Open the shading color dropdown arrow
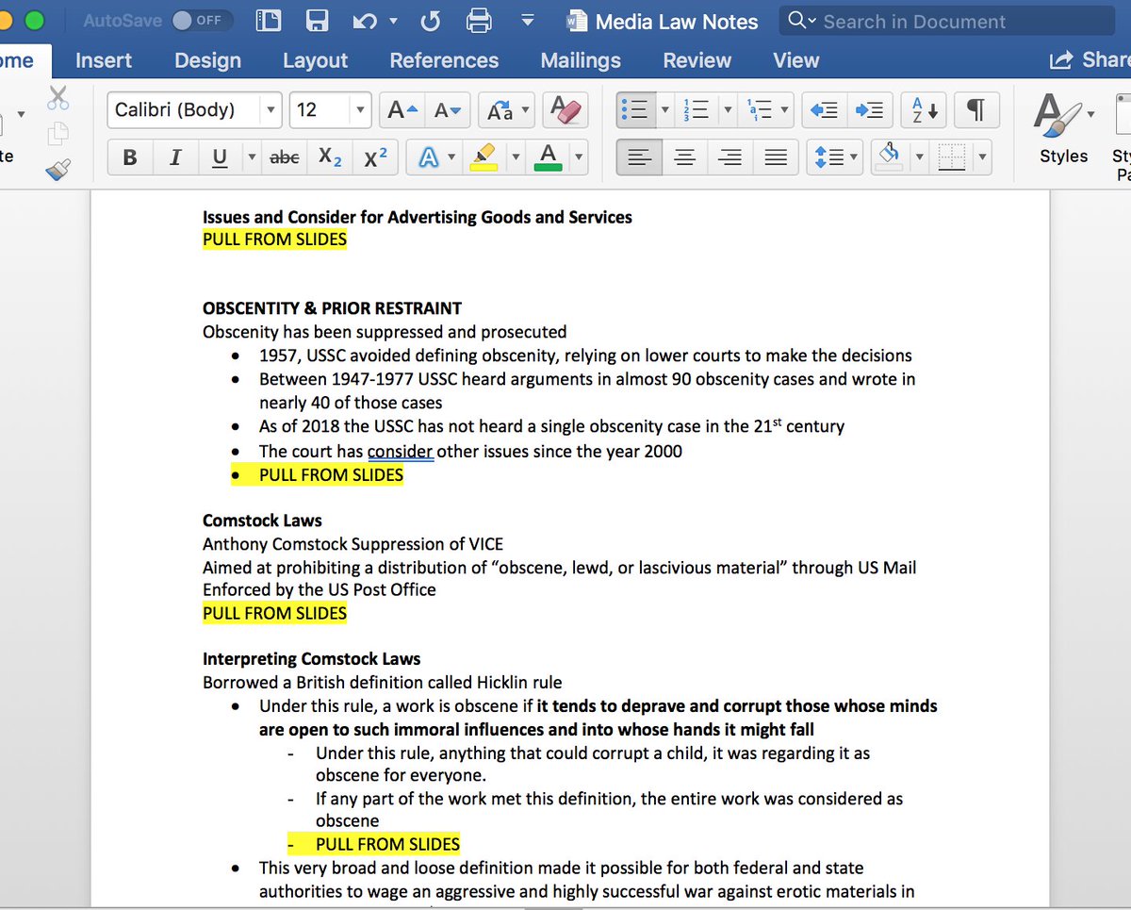The image size is (1131, 910). (920, 157)
